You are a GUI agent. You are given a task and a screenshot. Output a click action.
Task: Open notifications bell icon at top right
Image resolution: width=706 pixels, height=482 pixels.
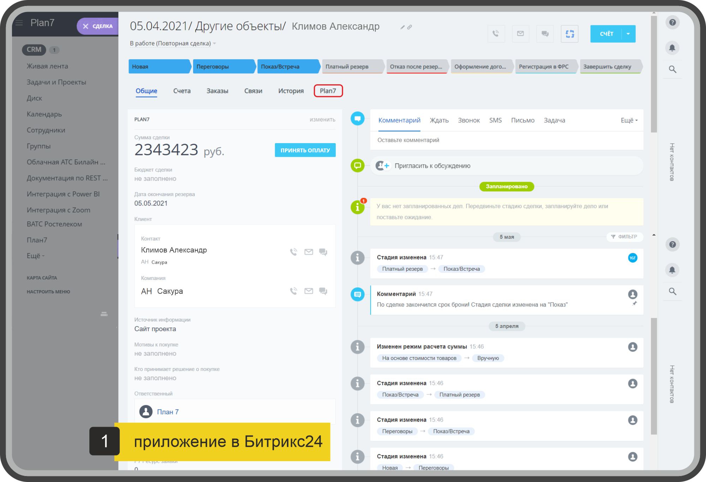click(x=672, y=48)
